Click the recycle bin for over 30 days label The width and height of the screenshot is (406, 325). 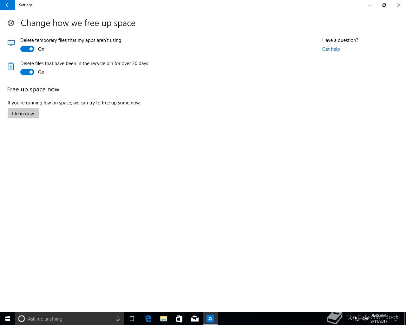pos(84,63)
